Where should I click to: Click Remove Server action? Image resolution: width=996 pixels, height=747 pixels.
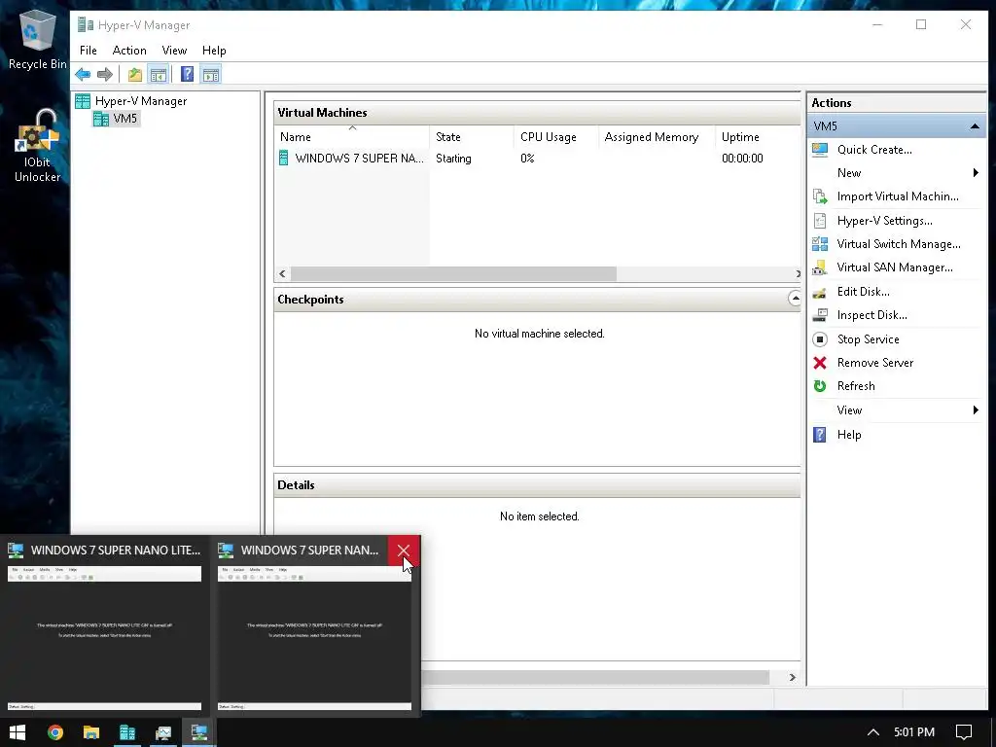tap(896, 363)
